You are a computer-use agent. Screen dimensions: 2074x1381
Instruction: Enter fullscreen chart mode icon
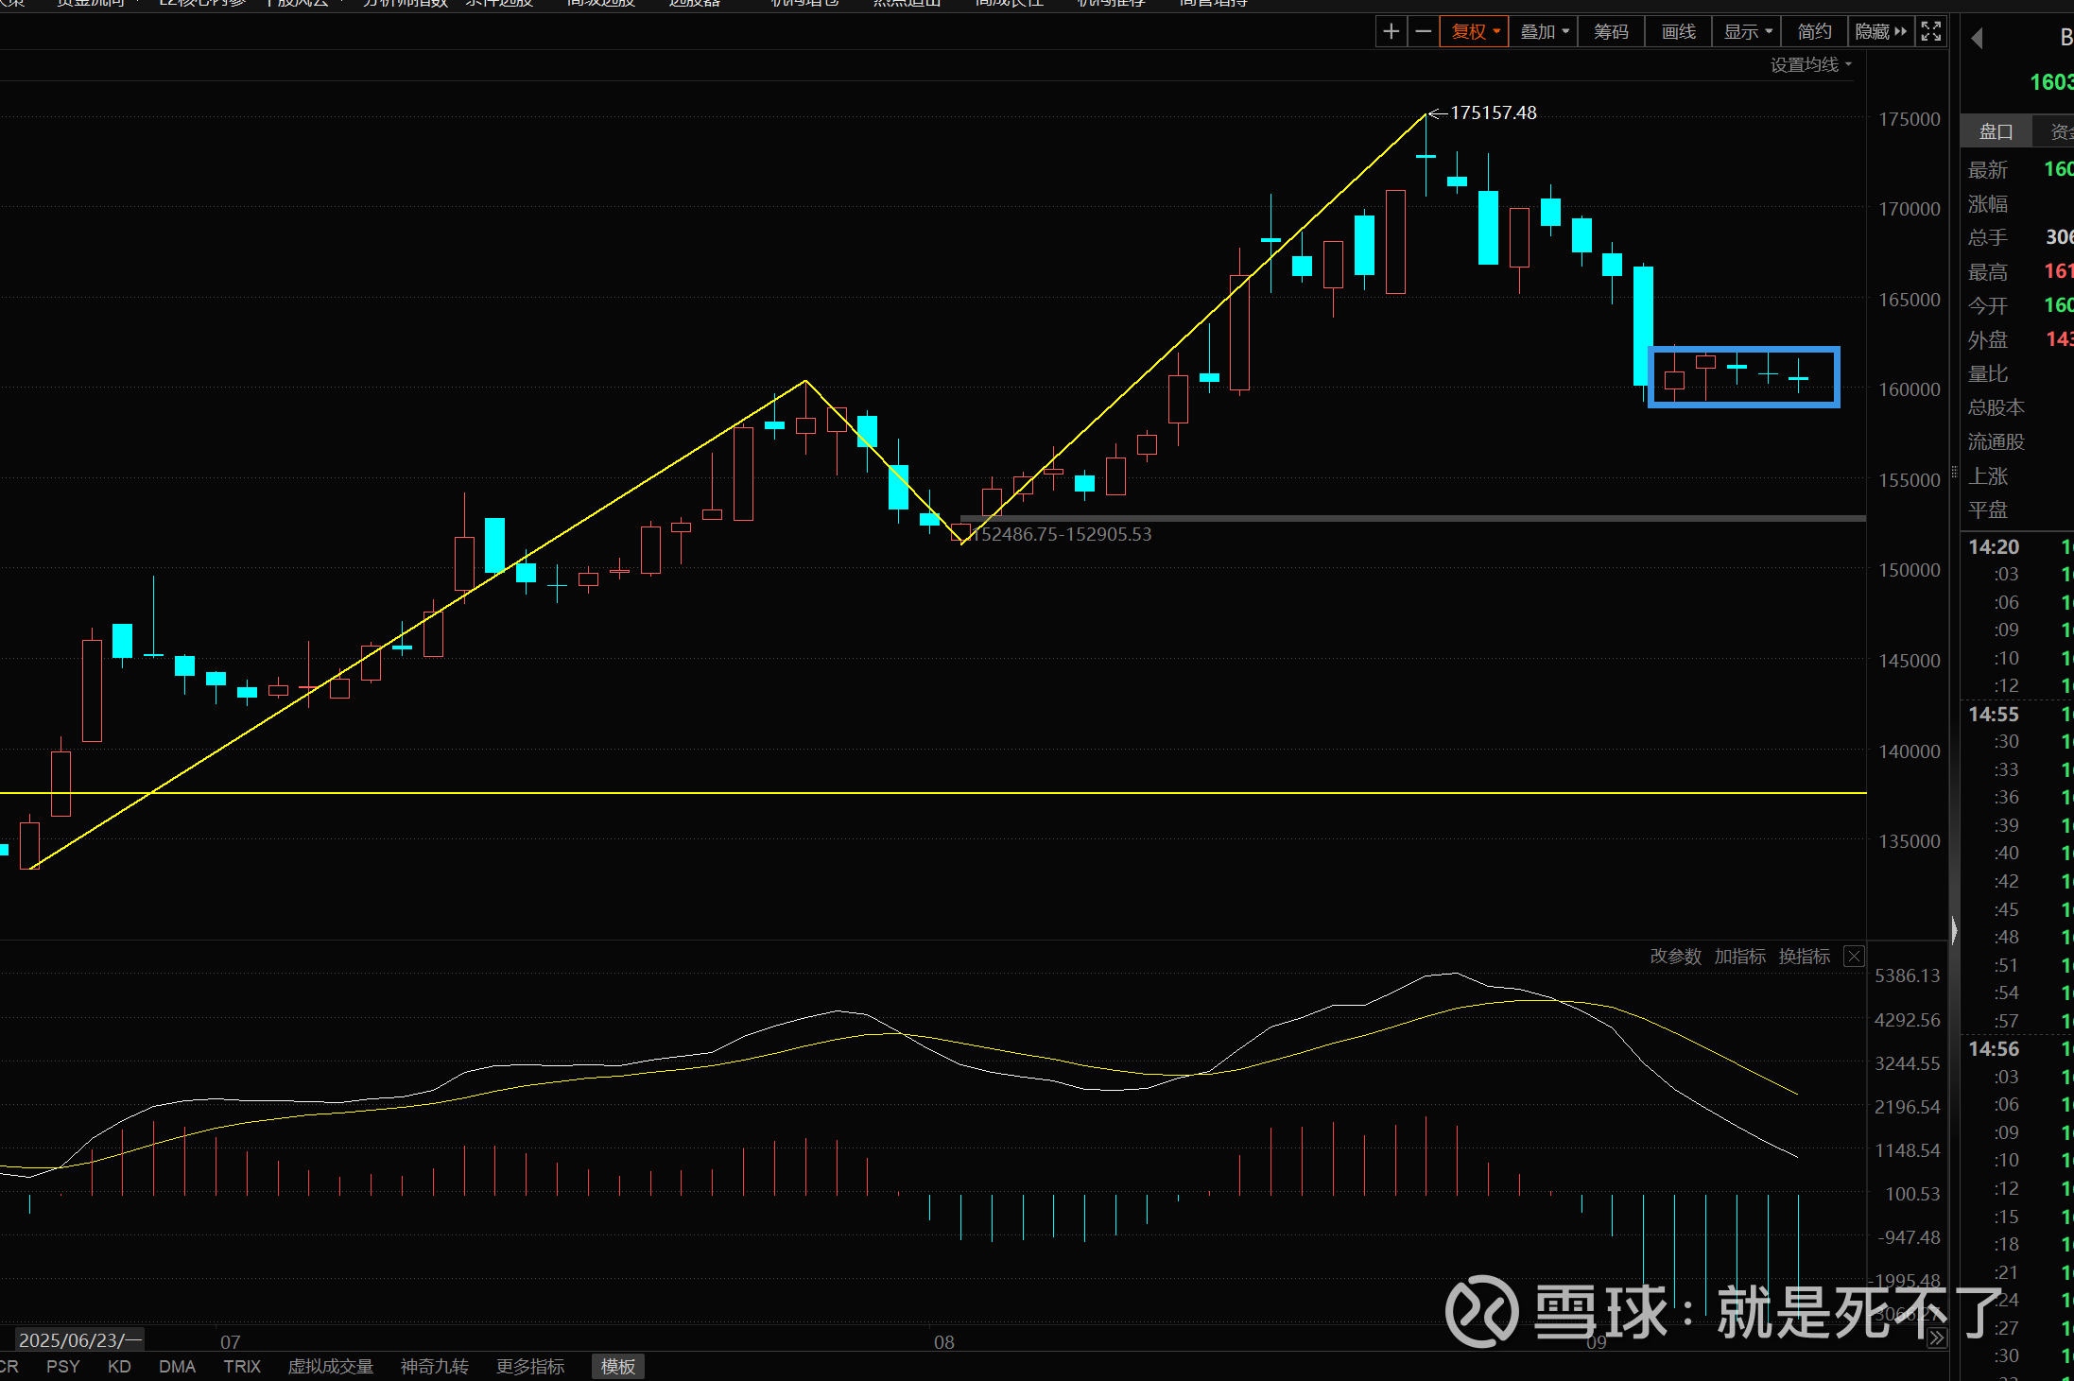[1931, 31]
